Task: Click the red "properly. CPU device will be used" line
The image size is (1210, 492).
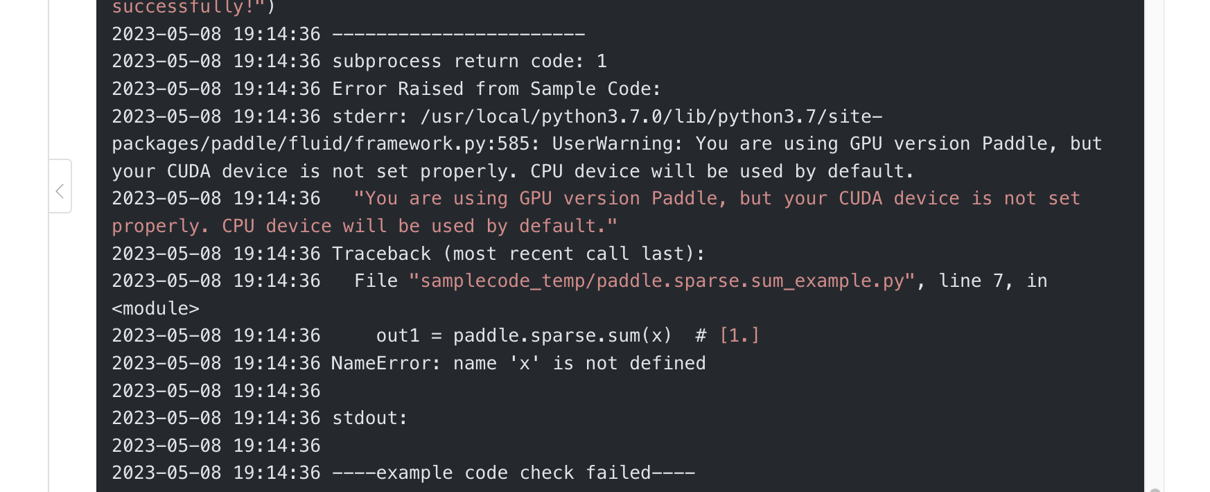Action: 364,227
